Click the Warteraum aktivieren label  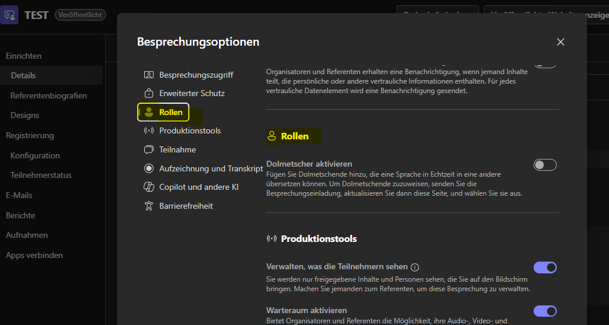pos(306,310)
